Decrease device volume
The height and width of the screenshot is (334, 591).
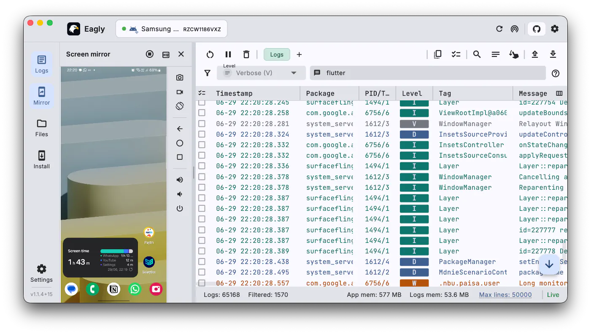click(x=180, y=194)
